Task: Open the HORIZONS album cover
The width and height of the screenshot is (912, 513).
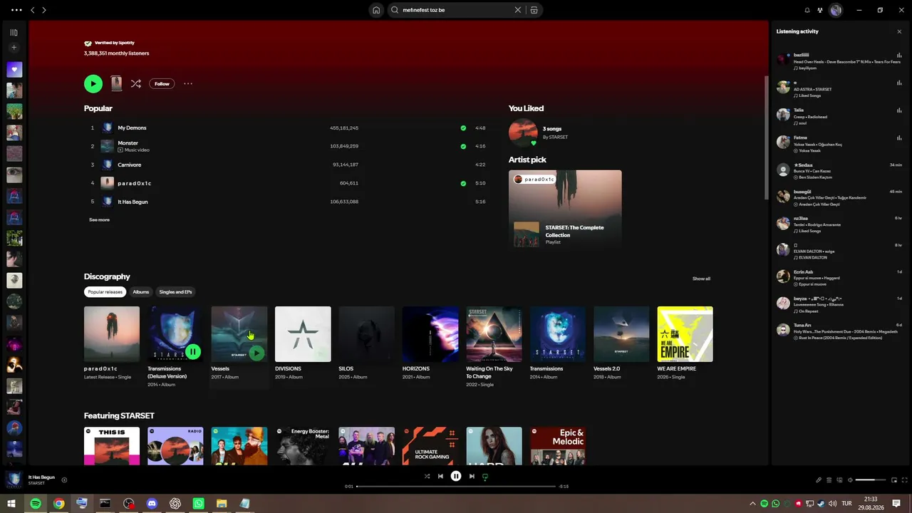Action: 430,334
